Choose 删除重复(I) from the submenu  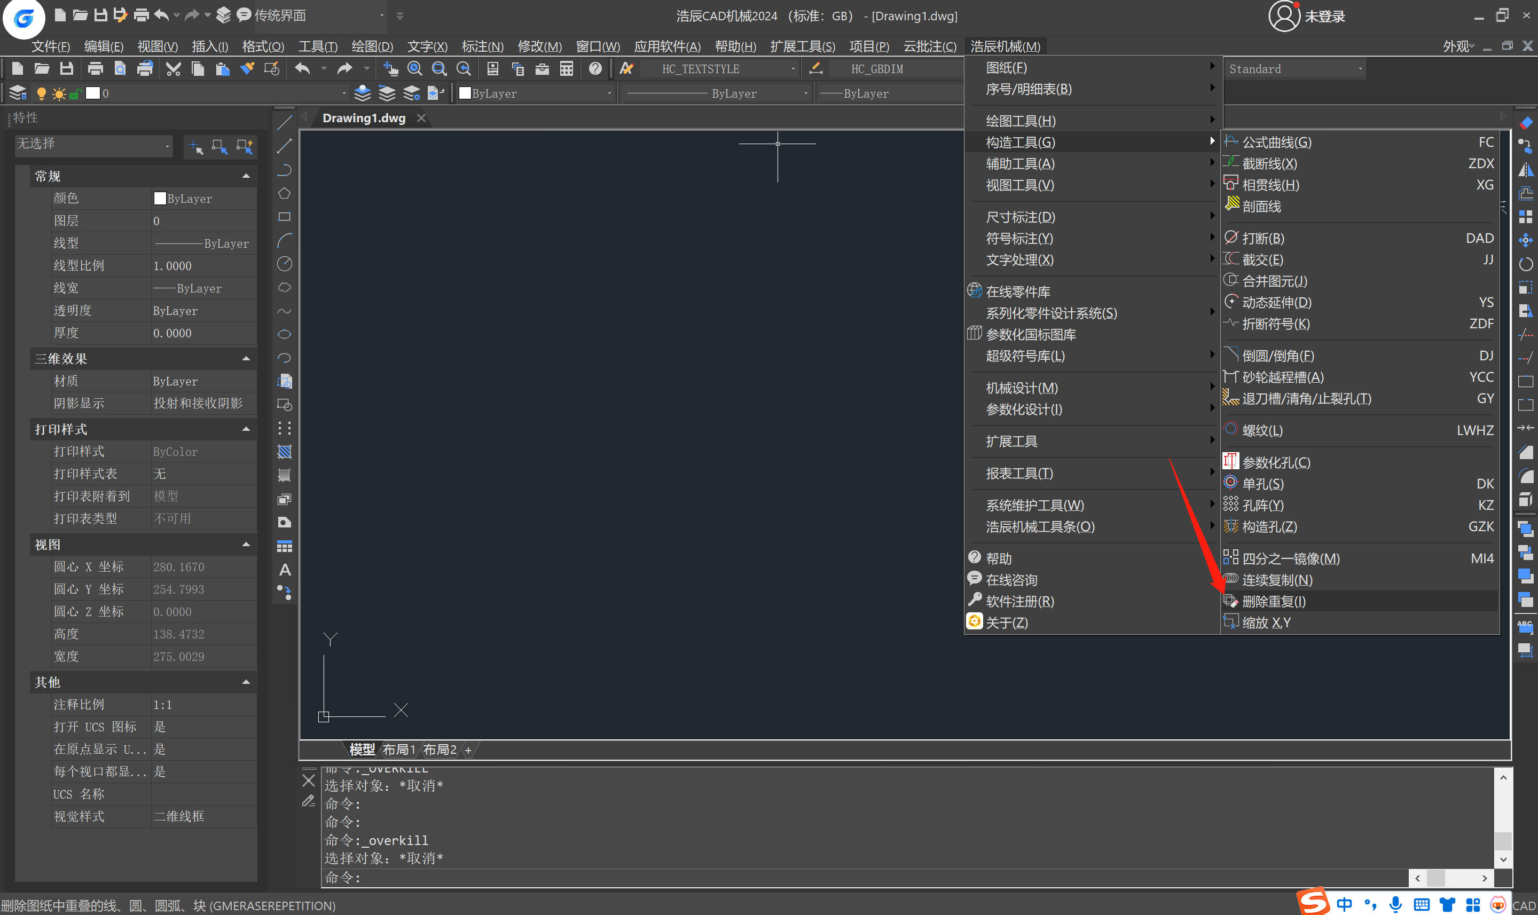tap(1274, 601)
